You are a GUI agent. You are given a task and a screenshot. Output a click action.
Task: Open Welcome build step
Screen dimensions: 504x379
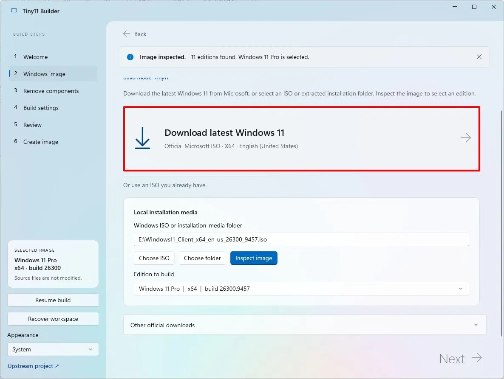(53, 57)
